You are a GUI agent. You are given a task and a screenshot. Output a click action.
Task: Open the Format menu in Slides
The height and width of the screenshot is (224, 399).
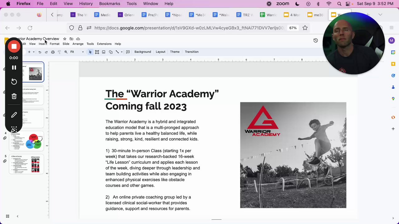pos(55,44)
